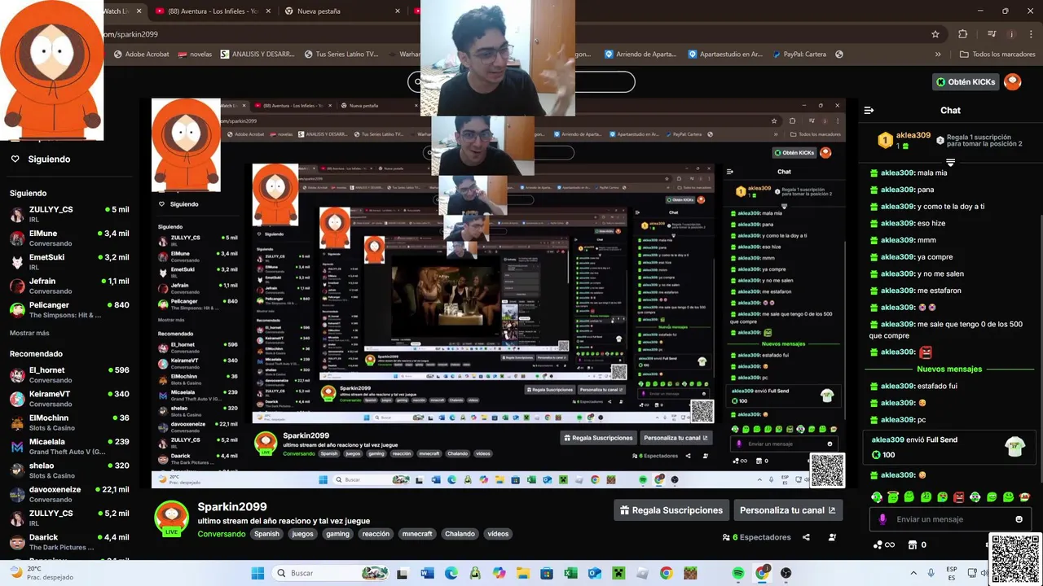Image resolution: width=1043 pixels, height=586 pixels.
Task: Open the Spotify icon in the taskbar
Action: (738, 573)
